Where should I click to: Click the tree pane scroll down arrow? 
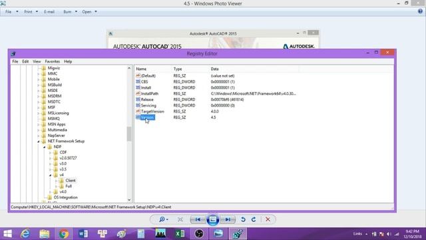(x=129, y=200)
